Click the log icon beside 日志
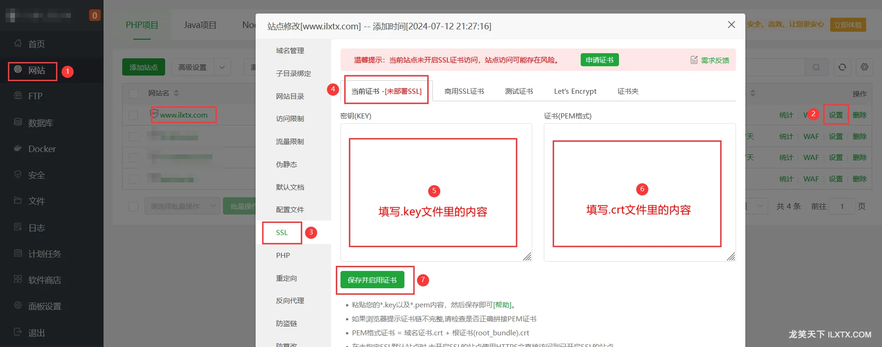This screenshot has width=882, height=347. coord(18,227)
